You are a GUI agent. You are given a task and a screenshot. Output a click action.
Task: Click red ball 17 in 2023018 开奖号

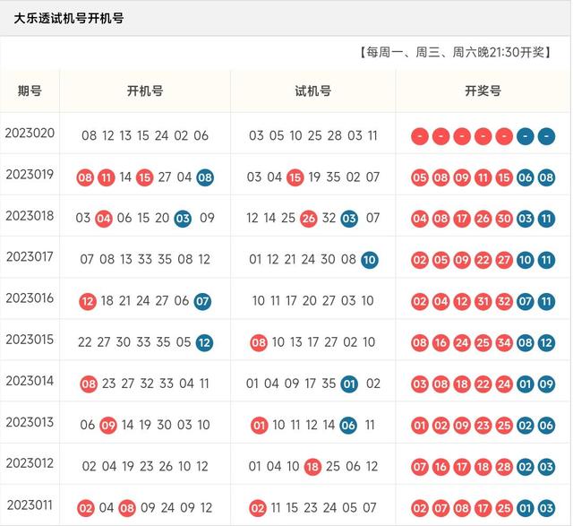pyautogui.click(x=462, y=219)
